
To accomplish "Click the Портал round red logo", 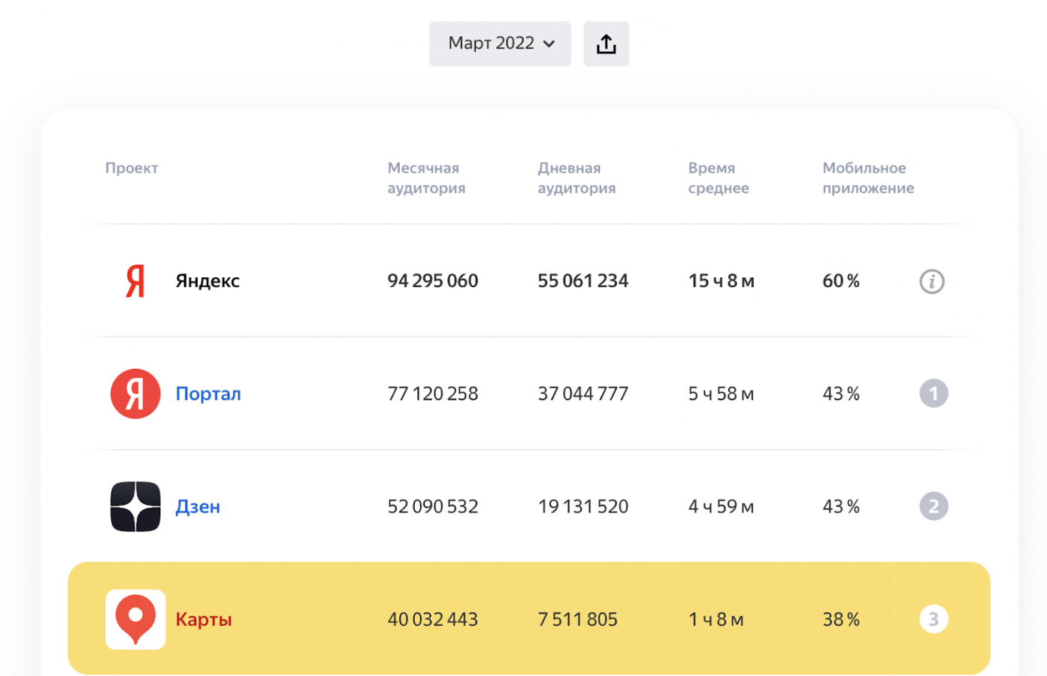I will tap(135, 394).
